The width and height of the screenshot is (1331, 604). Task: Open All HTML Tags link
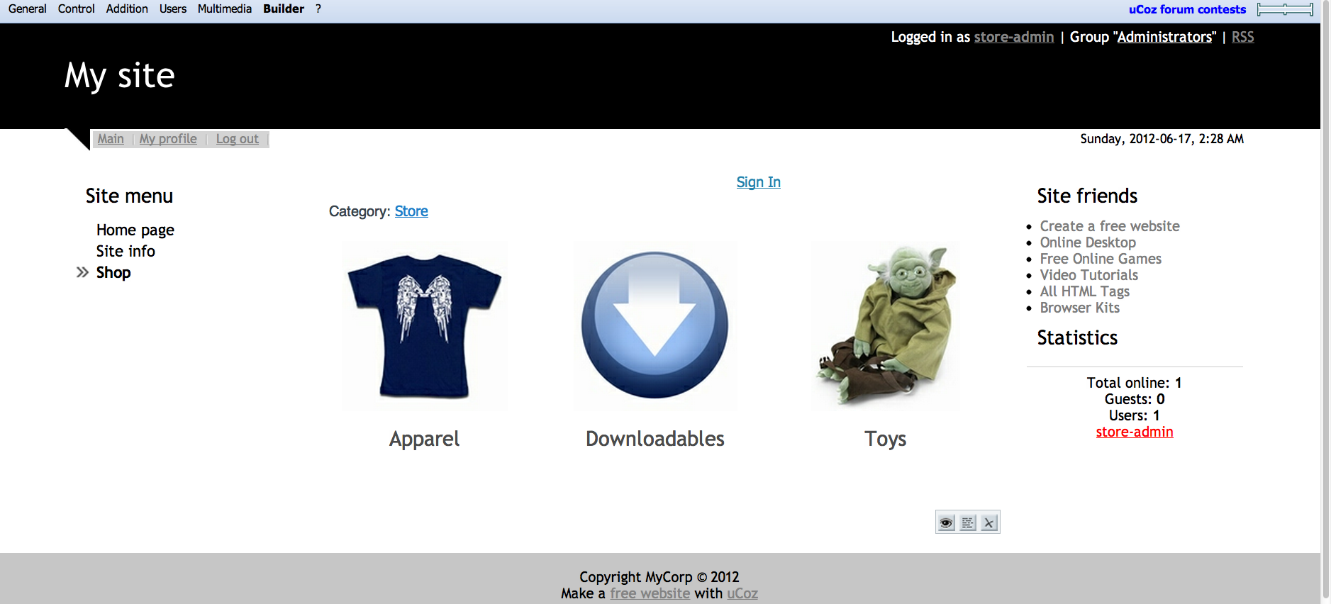click(1084, 291)
